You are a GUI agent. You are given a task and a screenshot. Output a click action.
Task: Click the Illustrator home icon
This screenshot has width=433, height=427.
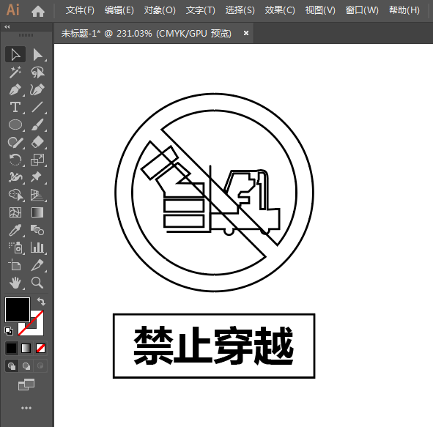click(38, 11)
